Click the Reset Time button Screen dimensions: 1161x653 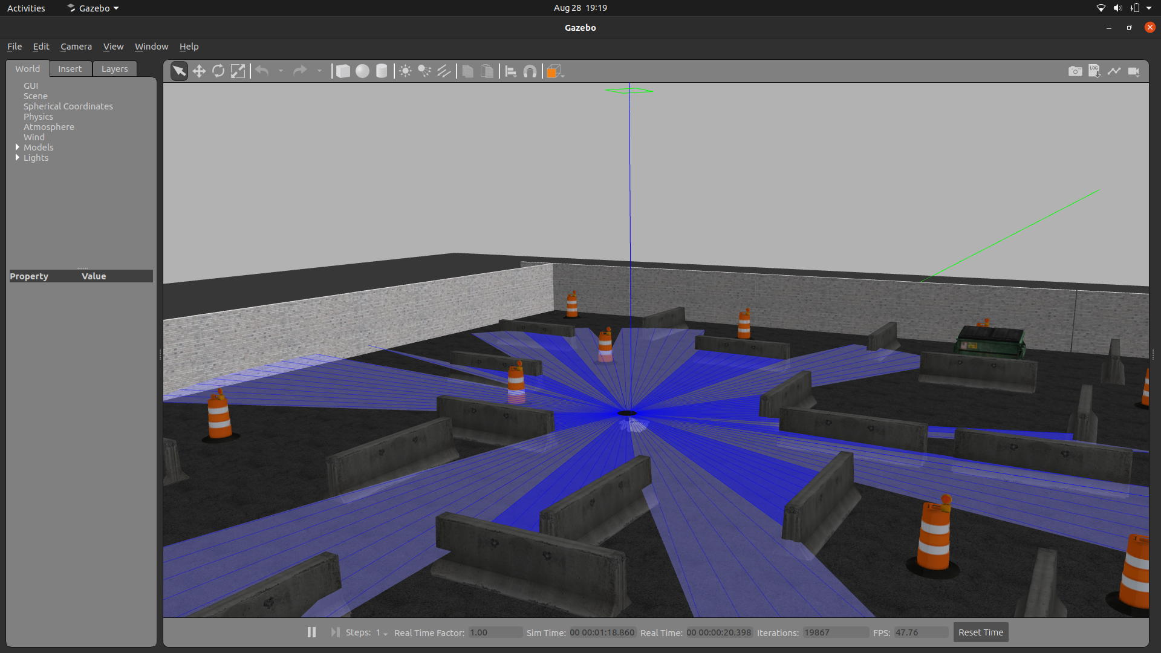tap(980, 632)
